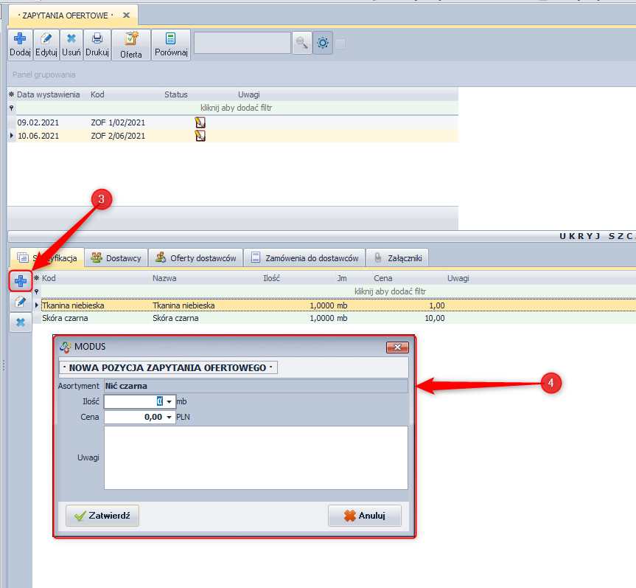Click the Usuń delete icon in the toolbar
The width and height of the screenshot is (636, 588).
(x=71, y=45)
